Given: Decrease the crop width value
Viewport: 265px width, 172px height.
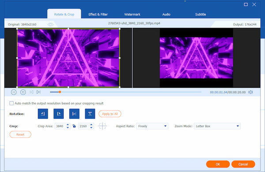Looking at the screenshot, I should pyautogui.click(x=68, y=127).
